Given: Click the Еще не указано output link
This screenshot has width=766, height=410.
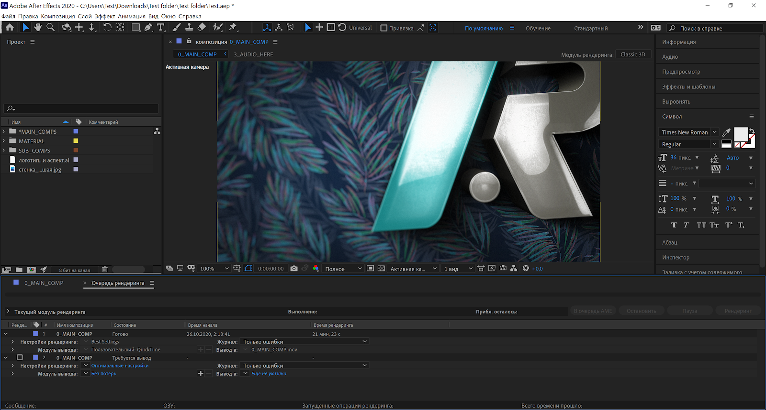Looking at the screenshot, I should coord(269,374).
